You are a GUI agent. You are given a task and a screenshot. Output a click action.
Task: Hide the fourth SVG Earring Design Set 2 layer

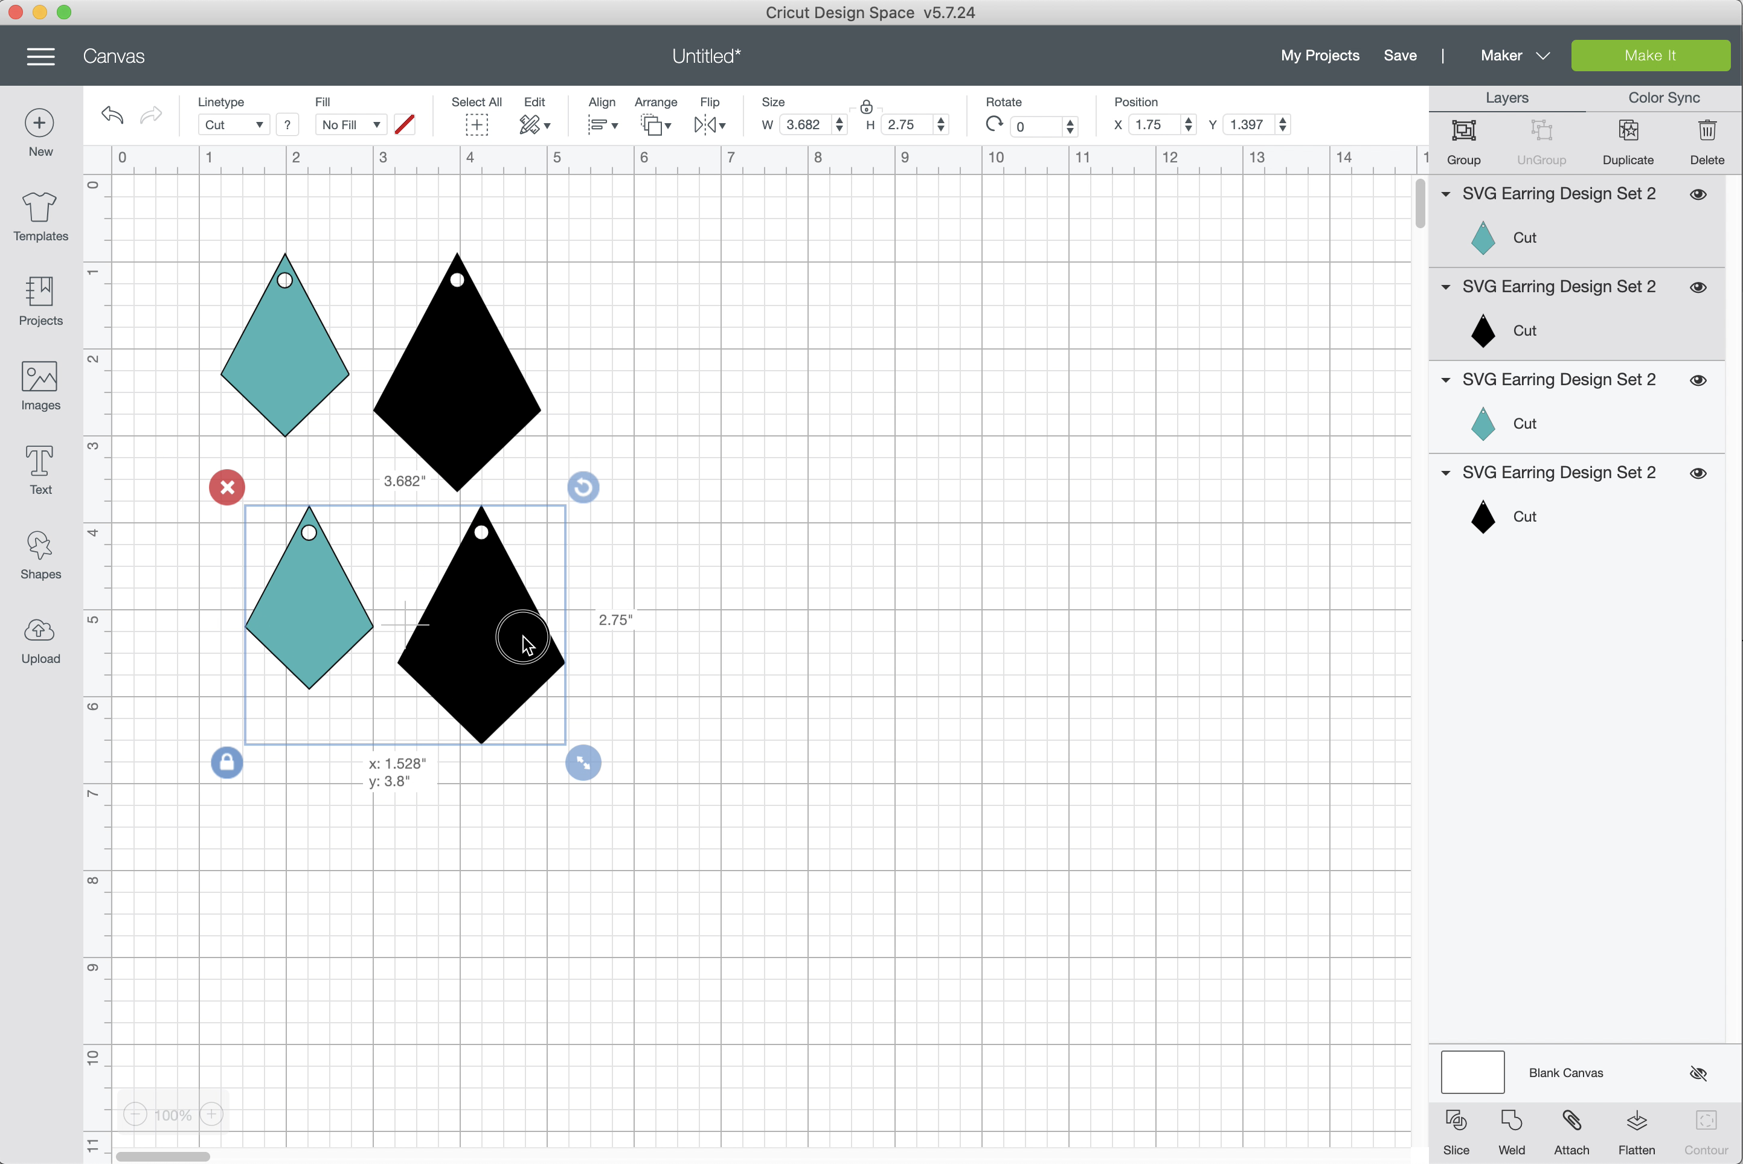click(x=1698, y=473)
